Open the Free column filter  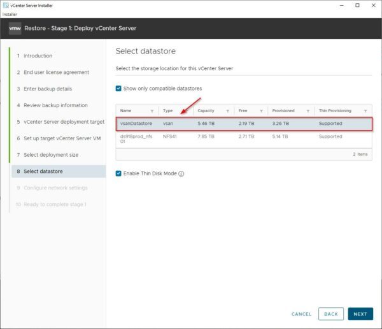(x=260, y=111)
